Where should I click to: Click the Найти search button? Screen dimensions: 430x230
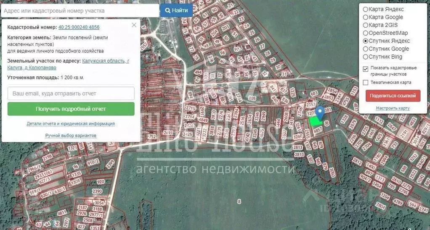[x=176, y=10]
